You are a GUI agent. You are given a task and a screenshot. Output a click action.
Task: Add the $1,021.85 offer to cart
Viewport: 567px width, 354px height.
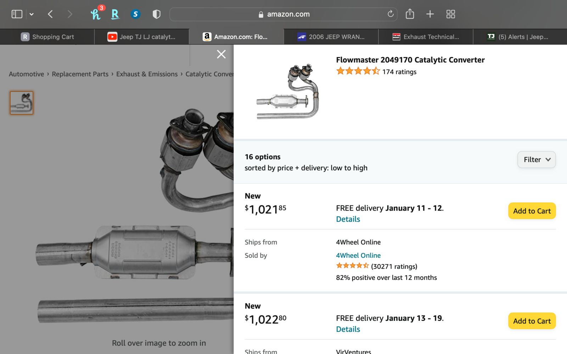532,211
